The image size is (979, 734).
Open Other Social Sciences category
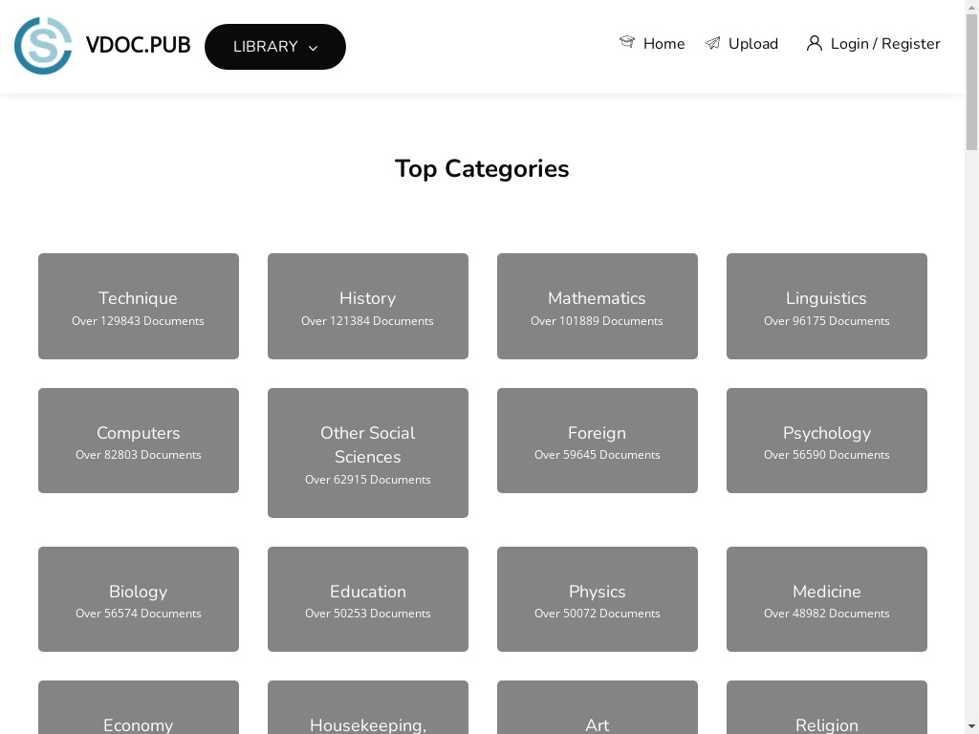pos(367,452)
